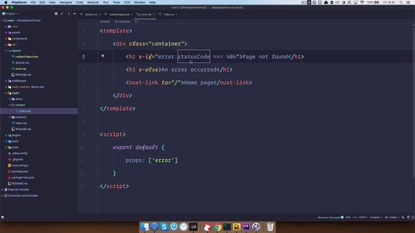Collapse the layouts folder
This screenshot has height=233, width=415.
point(6,50)
